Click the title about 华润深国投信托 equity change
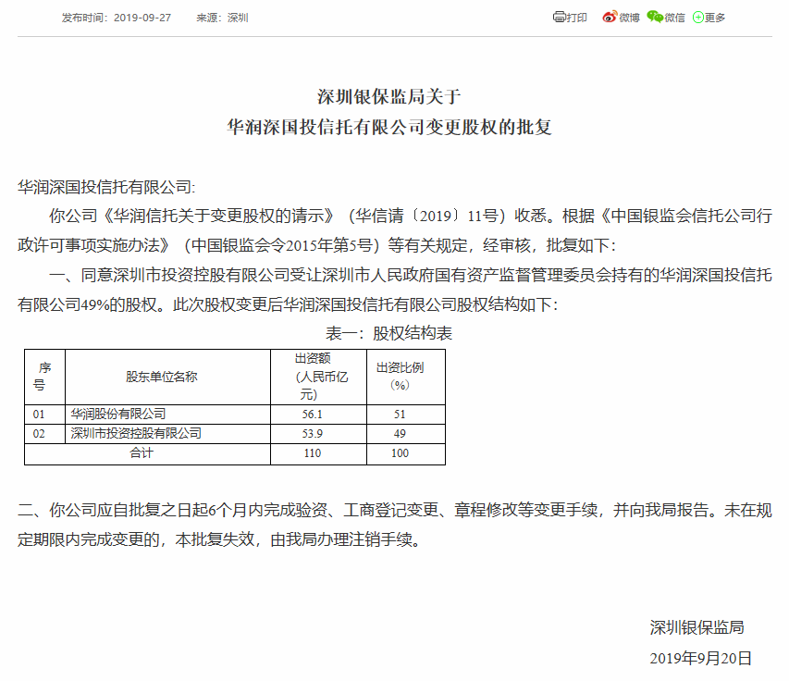 coord(394,127)
